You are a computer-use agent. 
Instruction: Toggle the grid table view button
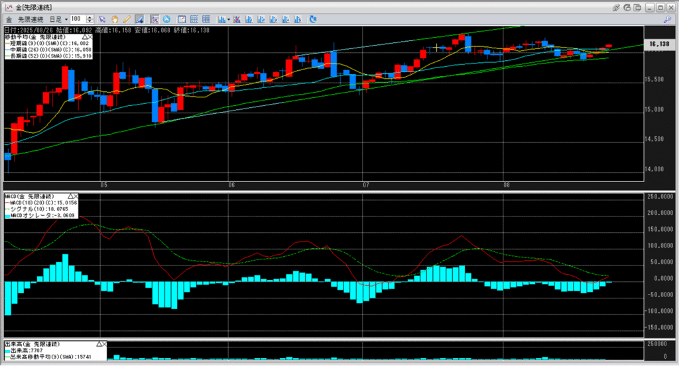point(193,19)
